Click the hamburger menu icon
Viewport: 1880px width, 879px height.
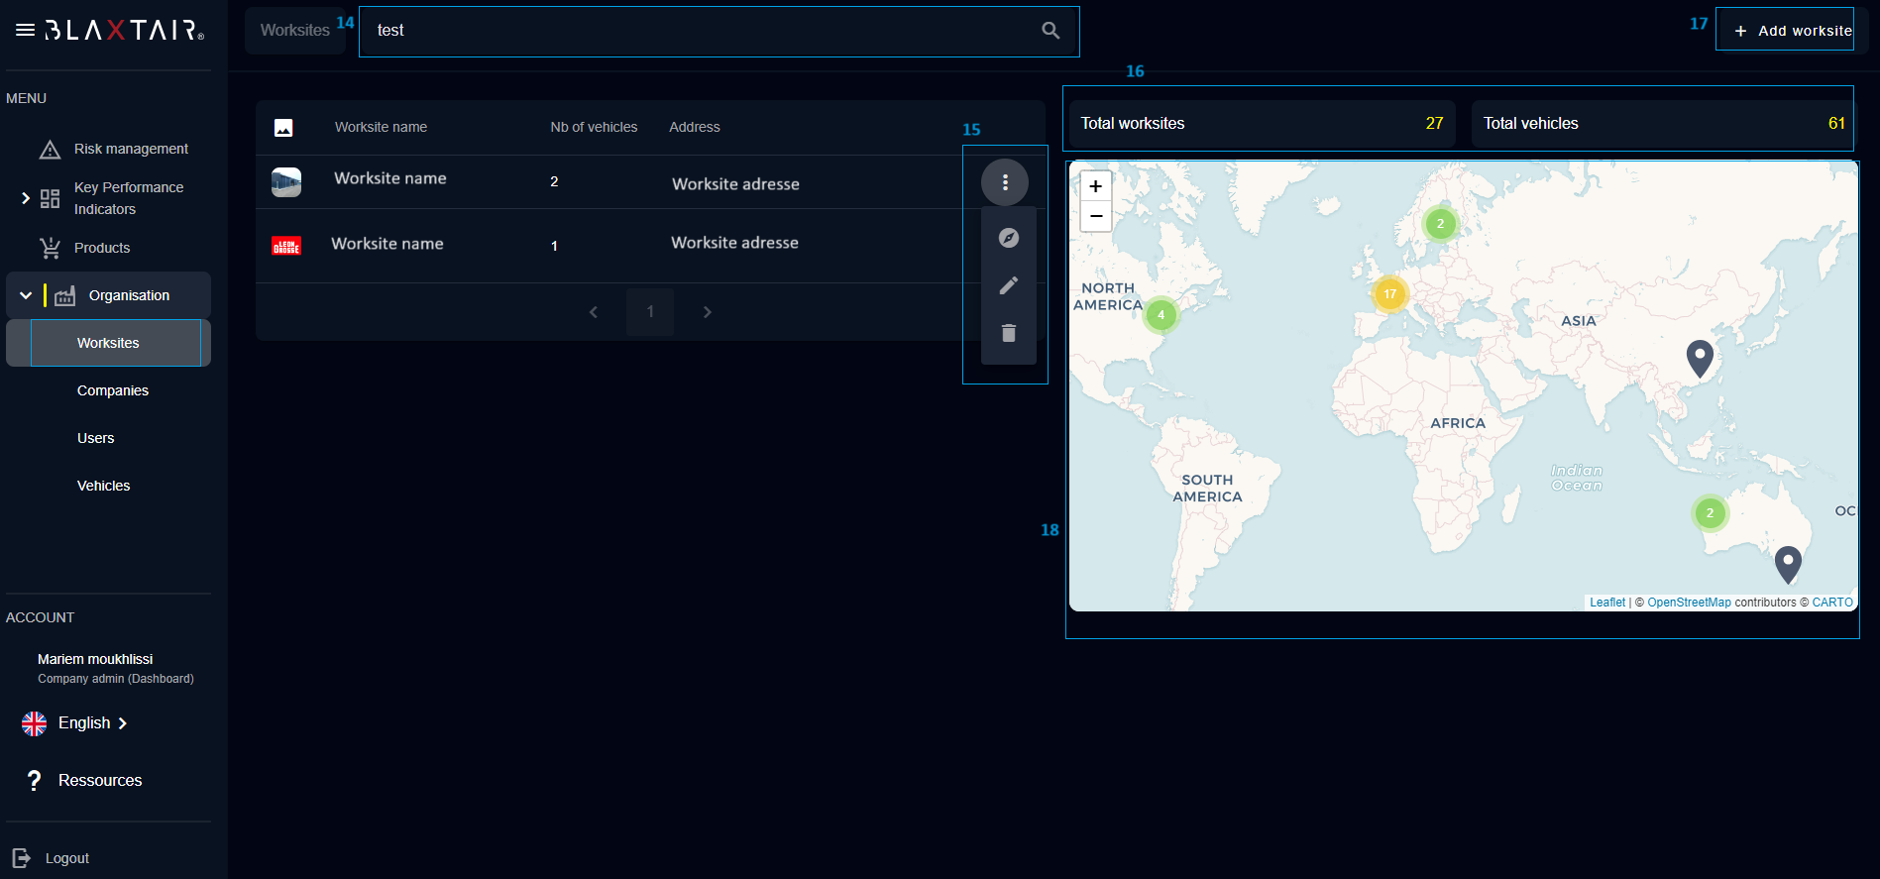click(25, 31)
